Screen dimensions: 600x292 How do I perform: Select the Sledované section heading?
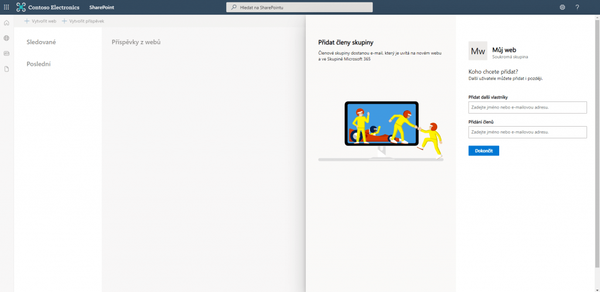pos(41,42)
